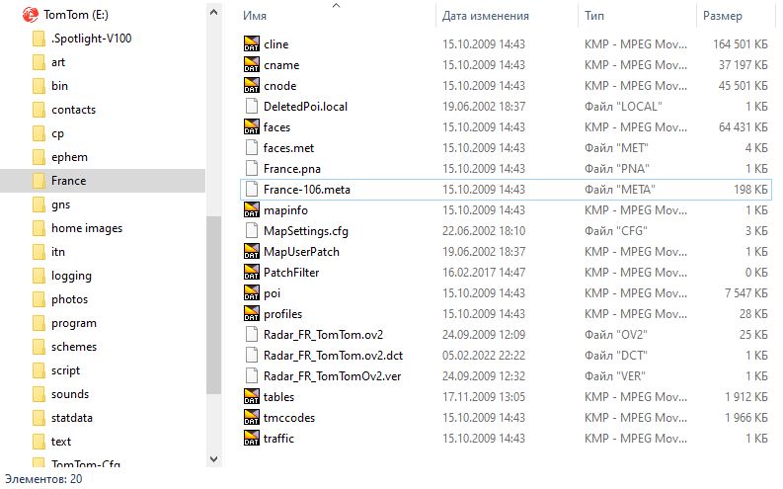Click date 16.02.2017 14:47 cell

pyautogui.click(x=484, y=273)
